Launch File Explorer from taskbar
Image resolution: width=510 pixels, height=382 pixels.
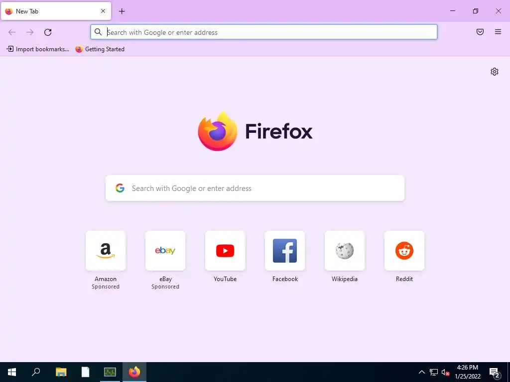click(x=61, y=372)
